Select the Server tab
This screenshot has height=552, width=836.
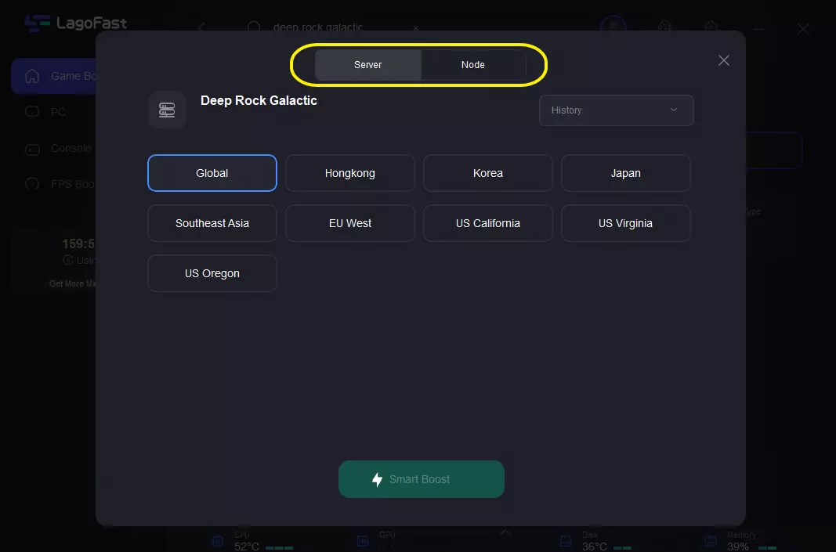(x=368, y=65)
